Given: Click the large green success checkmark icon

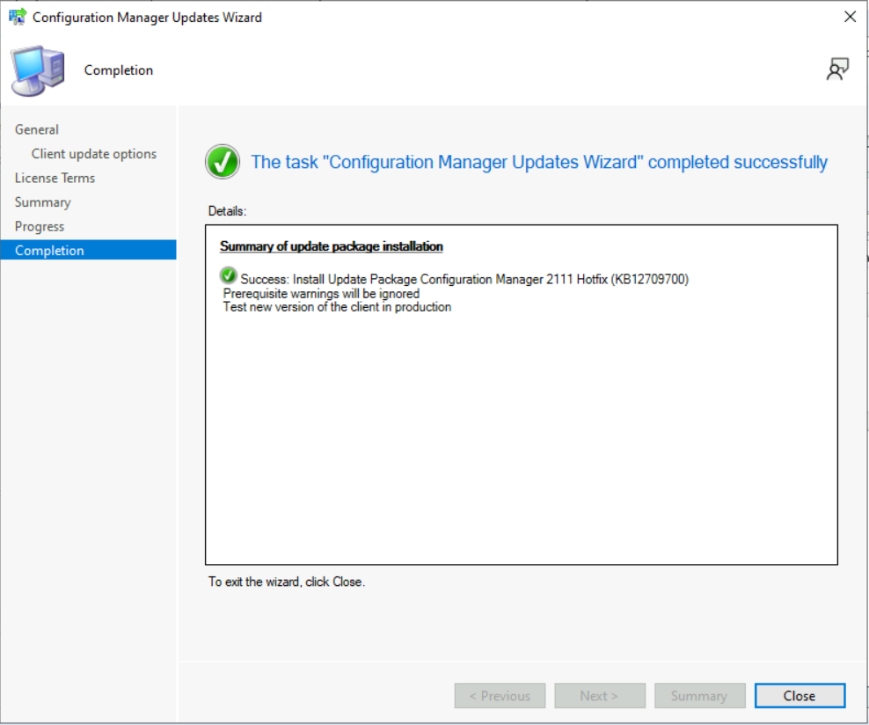Looking at the screenshot, I should click(223, 162).
